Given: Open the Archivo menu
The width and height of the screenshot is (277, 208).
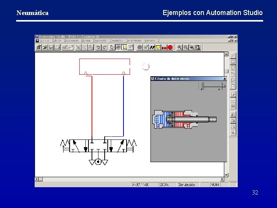Looking at the screenshot, I should tap(45, 41).
